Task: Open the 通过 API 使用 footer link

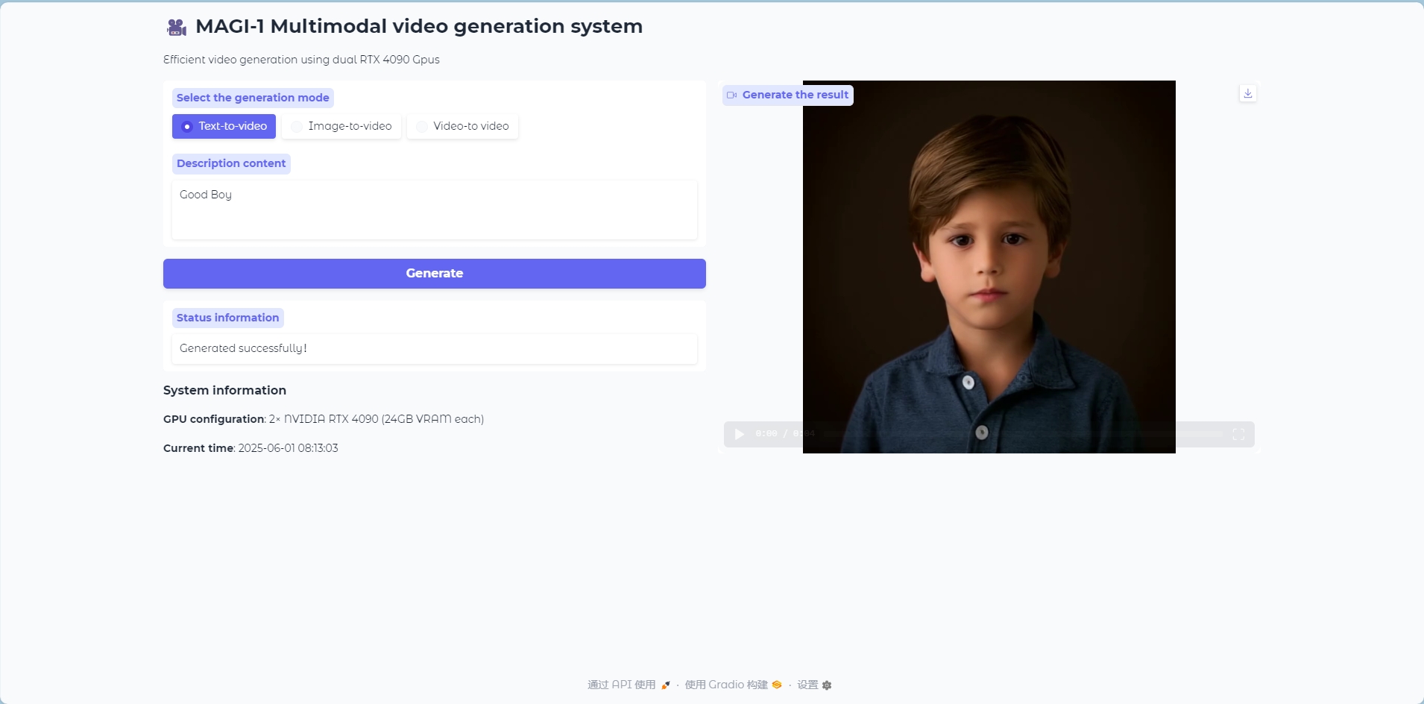Action: 621,685
